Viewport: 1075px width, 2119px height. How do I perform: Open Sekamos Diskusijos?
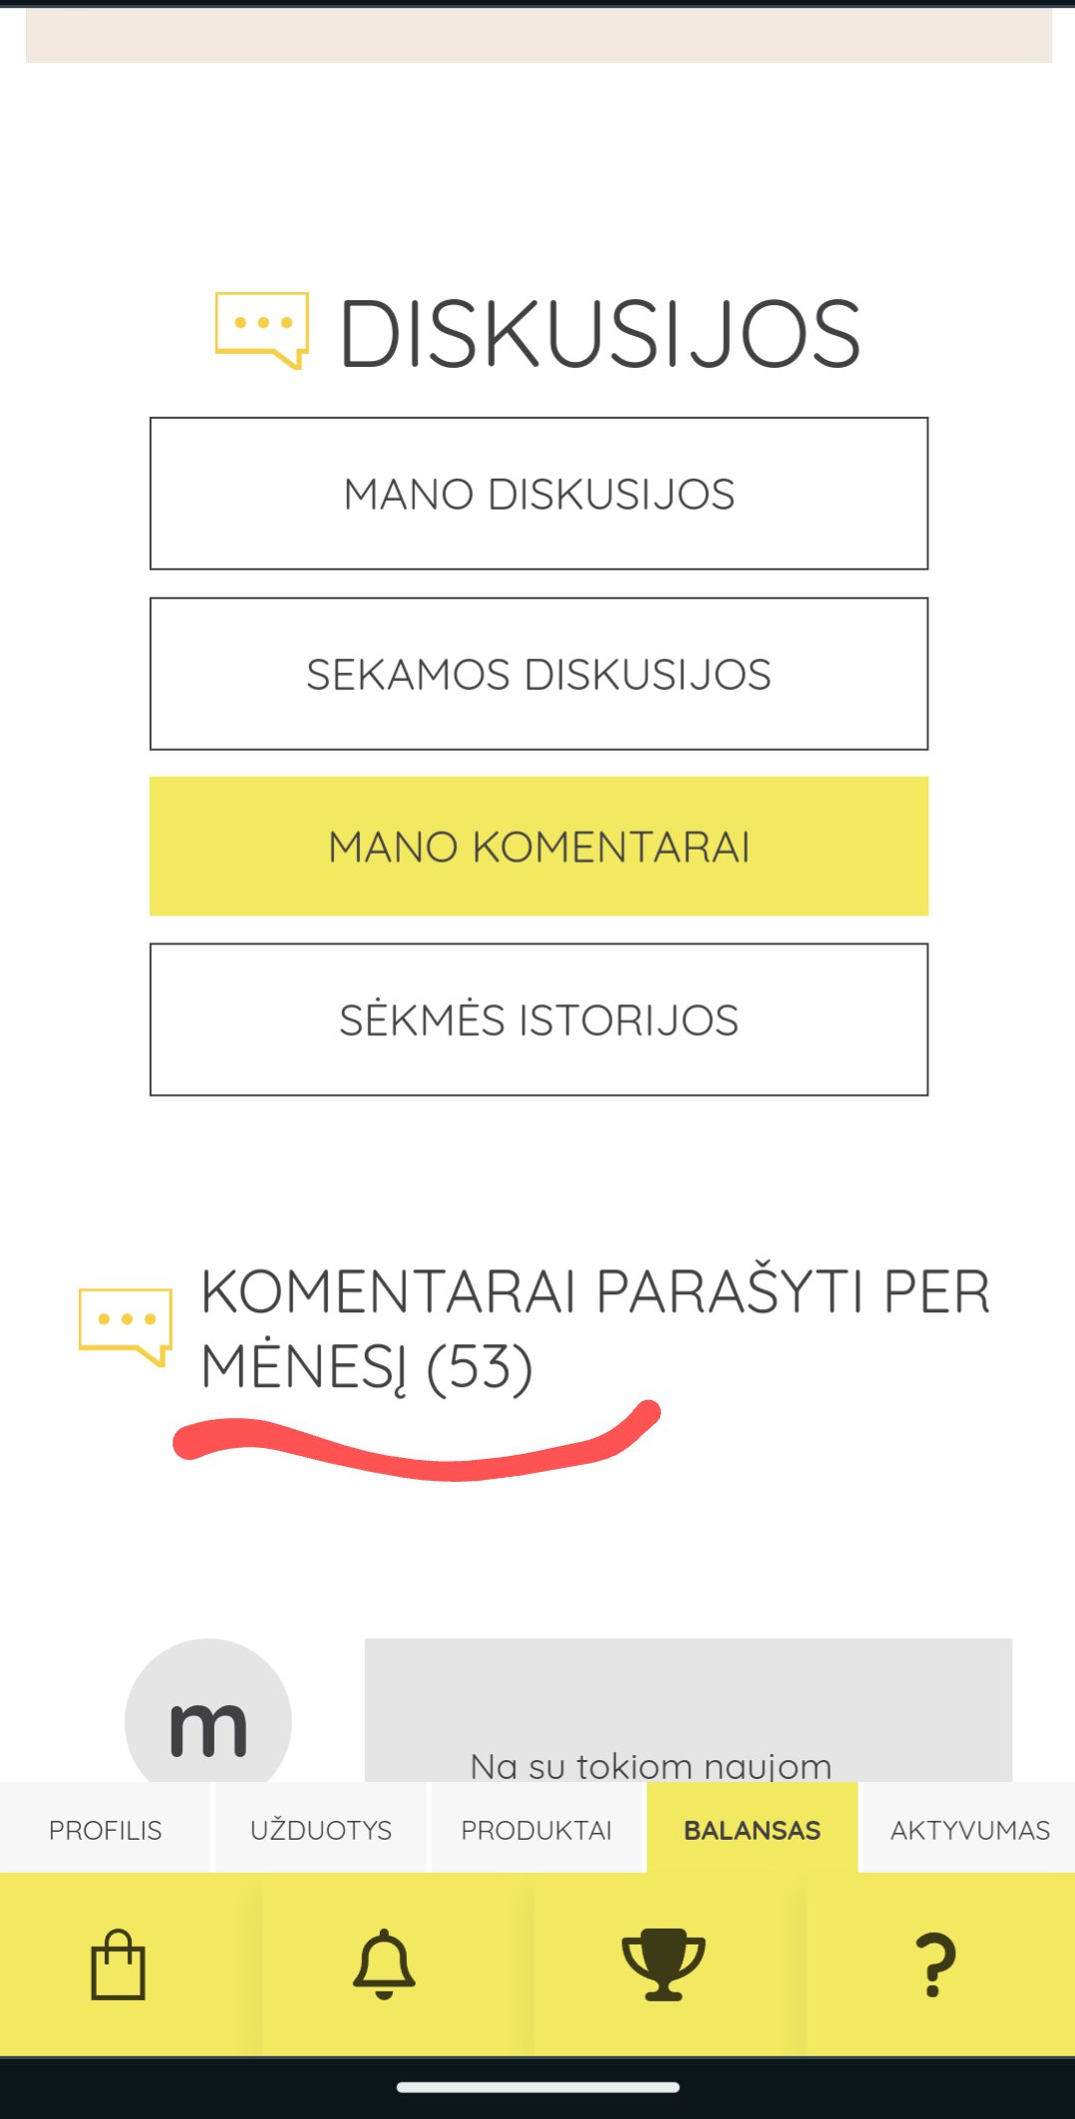click(x=538, y=674)
